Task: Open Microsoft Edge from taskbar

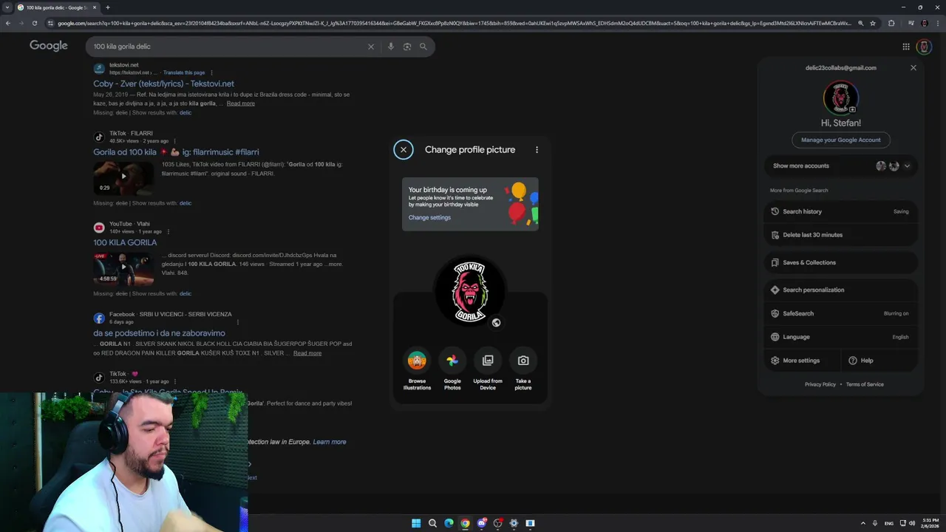Action: tap(449, 523)
